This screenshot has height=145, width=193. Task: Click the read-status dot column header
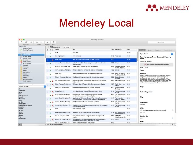pyautogui.click(x=50, y=50)
